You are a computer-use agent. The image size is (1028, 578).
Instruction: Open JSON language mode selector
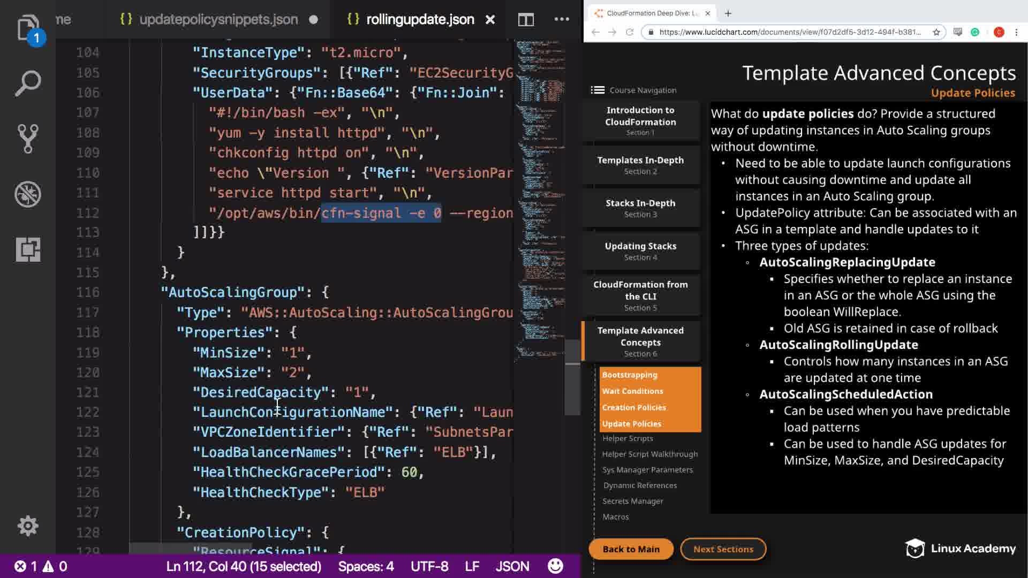tap(512, 566)
